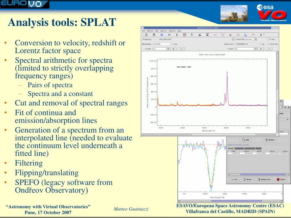Click the trash icon on the Delete button
This screenshot has height=218, width=291.
click(x=266, y=140)
